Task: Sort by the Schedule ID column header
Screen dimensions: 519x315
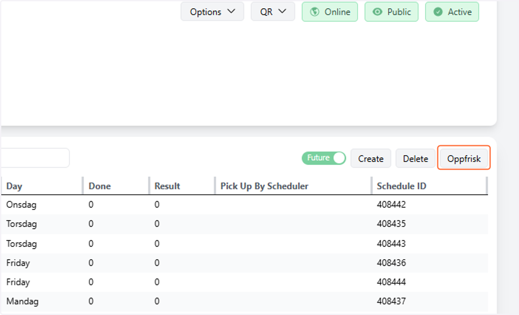Action: [401, 186]
